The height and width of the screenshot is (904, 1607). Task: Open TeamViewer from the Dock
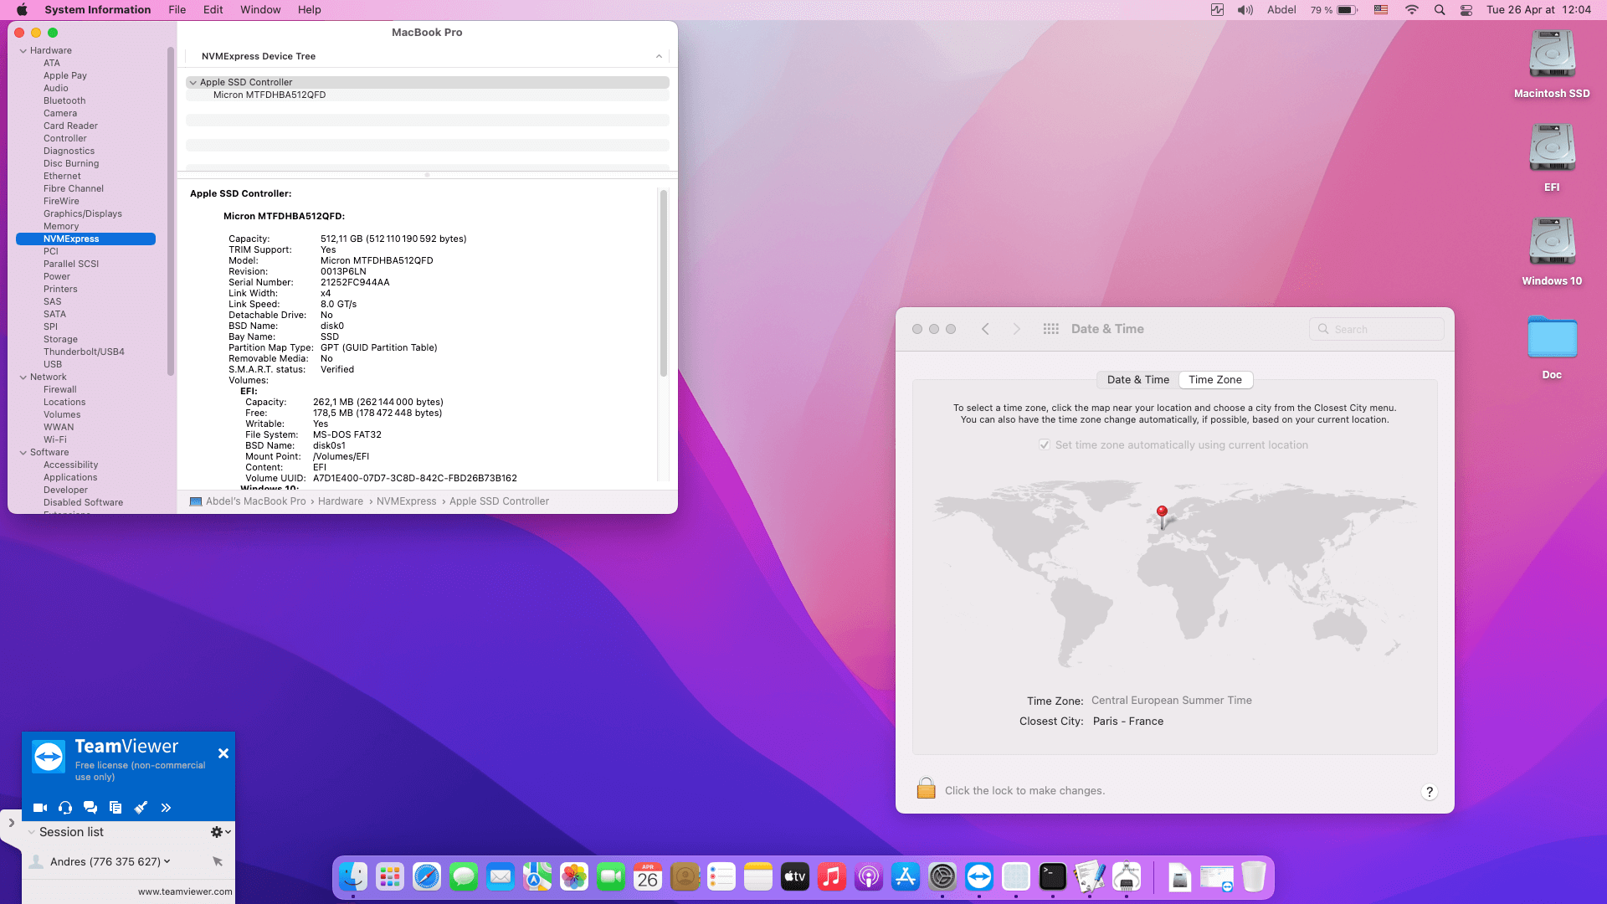pyautogui.click(x=979, y=876)
